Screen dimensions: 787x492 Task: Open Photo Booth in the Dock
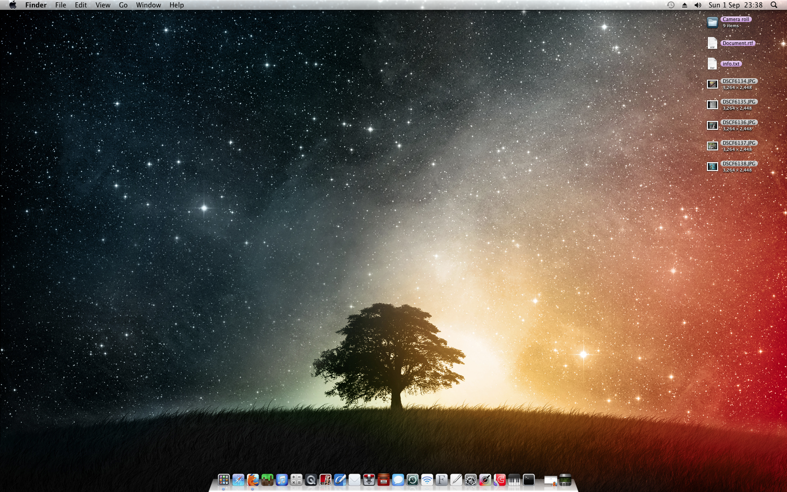click(326, 480)
